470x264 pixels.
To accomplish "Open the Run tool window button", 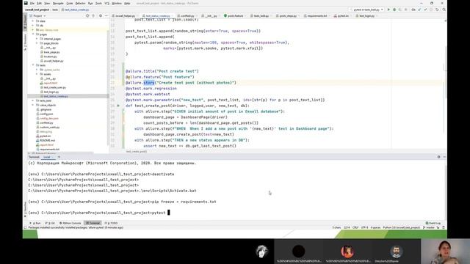I will pyautogui.click(x=35, y=223).
